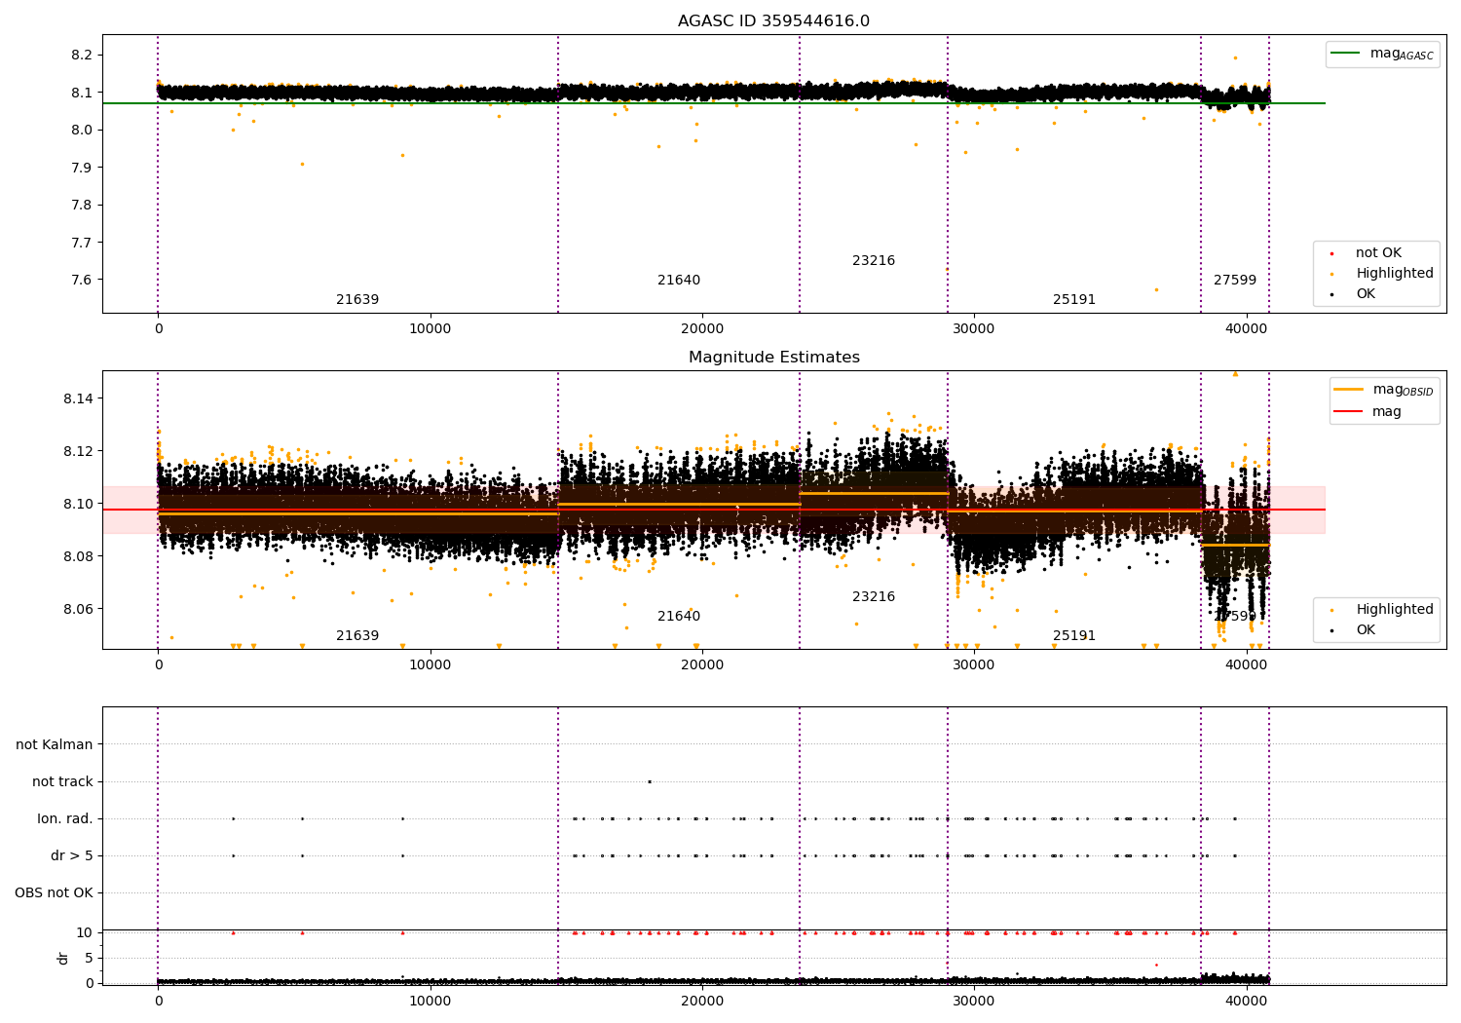Click the 'not OK' legend entry
This screenshot has height=1023, width=1461.
(1378, 253)
